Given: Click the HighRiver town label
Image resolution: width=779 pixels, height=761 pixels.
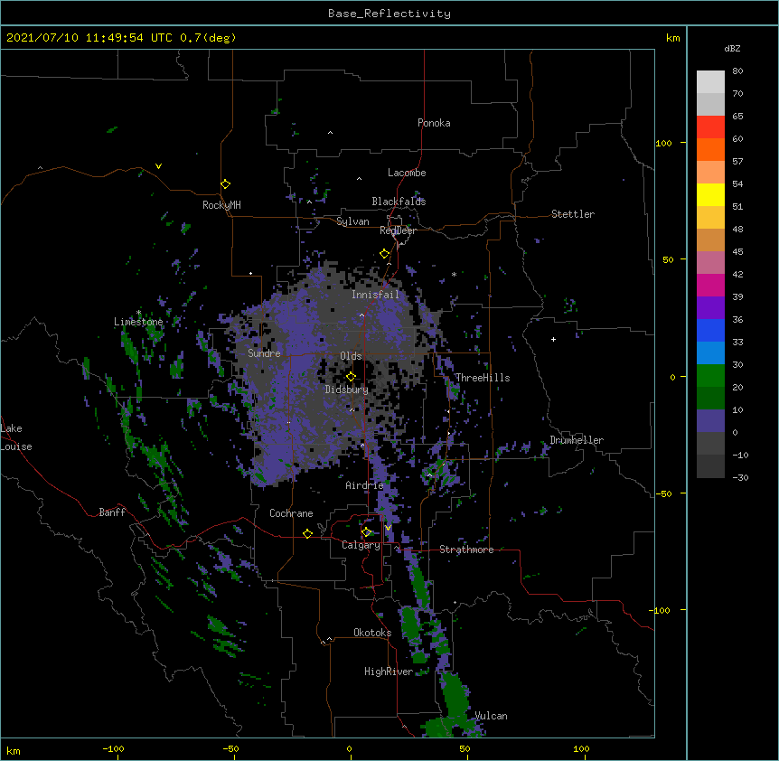Looking at the screenshot, I should pos(389,672).
